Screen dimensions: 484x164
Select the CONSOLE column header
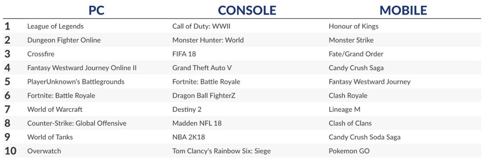click(x=247, y=10)
